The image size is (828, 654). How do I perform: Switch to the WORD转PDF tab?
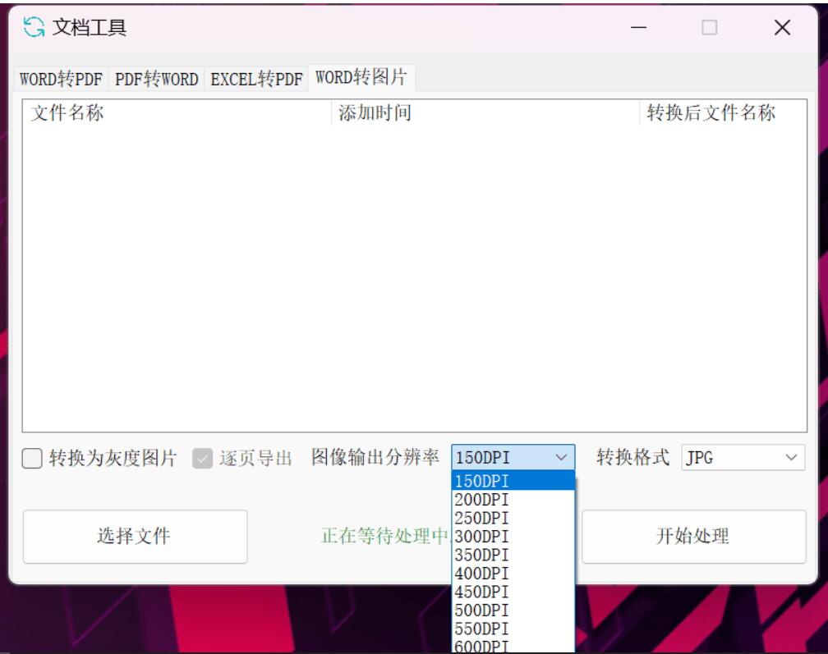tap(62, 79)
